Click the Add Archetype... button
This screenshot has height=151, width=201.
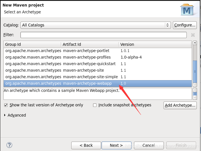click(180, 105)
